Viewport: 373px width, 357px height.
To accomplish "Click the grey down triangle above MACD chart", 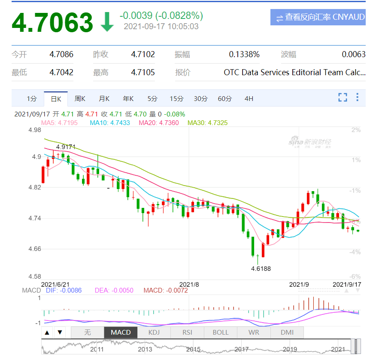I will [358, 290].
